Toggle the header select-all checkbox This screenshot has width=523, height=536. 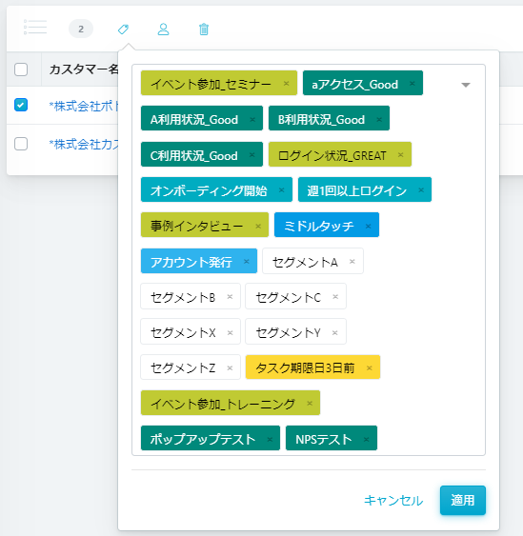[21, 69]
